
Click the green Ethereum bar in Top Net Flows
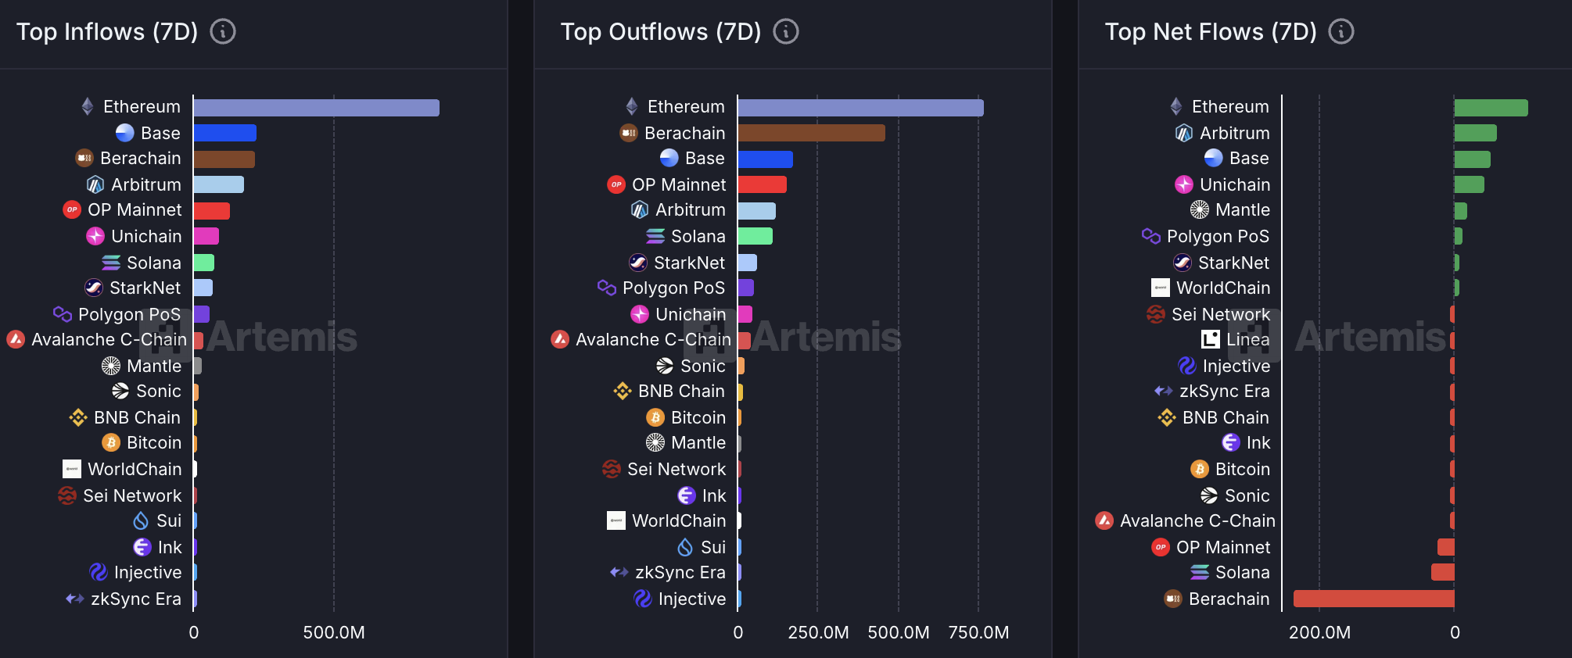[x=1491, y=107]
